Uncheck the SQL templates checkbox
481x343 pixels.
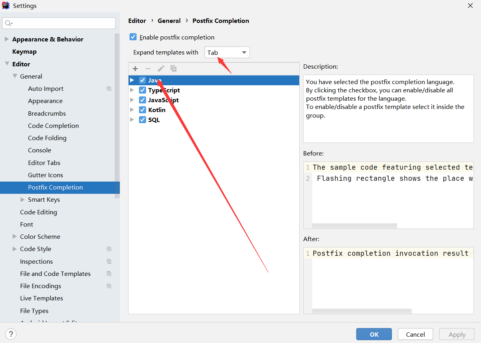pyautogui.click(x=143, y=120)
